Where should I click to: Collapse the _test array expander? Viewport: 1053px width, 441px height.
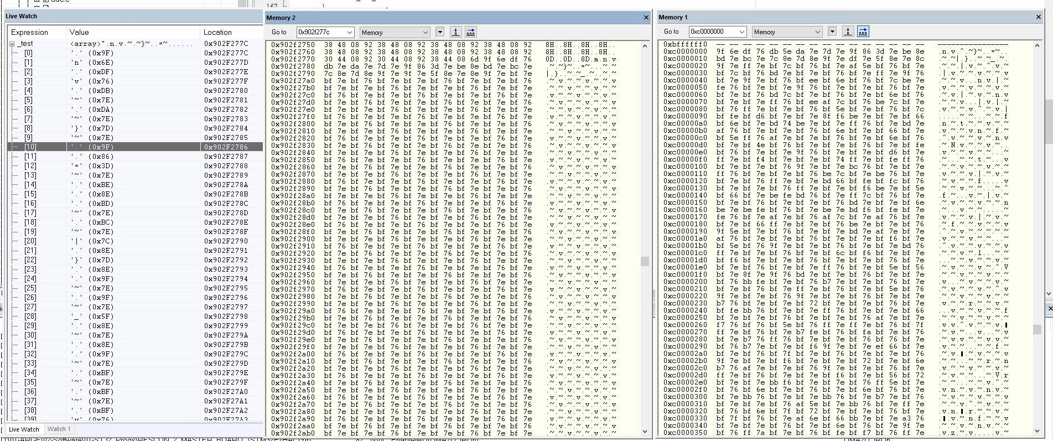click(x=12, y=44)
